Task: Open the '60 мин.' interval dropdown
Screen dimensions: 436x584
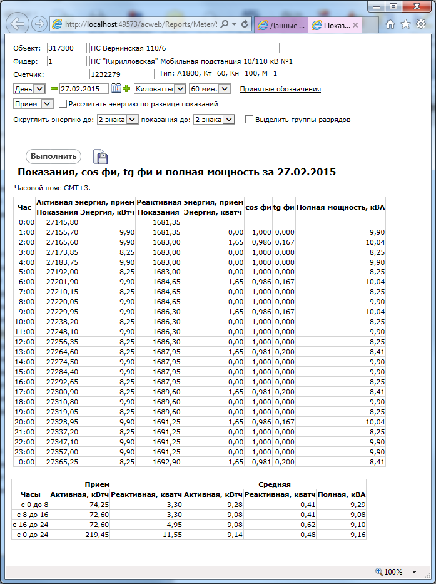Action: (210, 89)
